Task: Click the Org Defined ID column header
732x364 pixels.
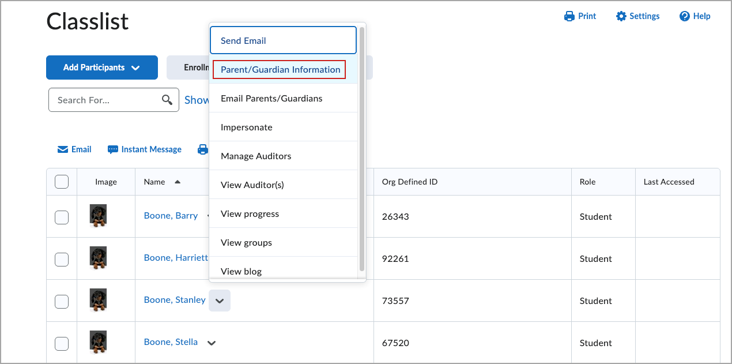Action: (410, 182)
